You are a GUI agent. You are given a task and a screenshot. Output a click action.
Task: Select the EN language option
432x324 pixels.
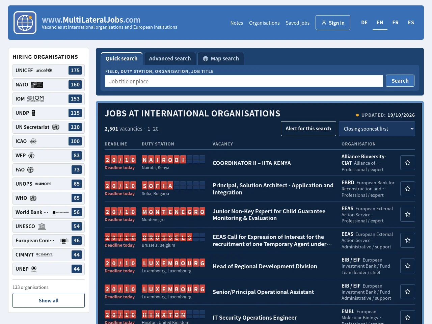380,23
